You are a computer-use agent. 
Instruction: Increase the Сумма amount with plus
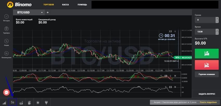pyautogui.click(x=217, y=18)
